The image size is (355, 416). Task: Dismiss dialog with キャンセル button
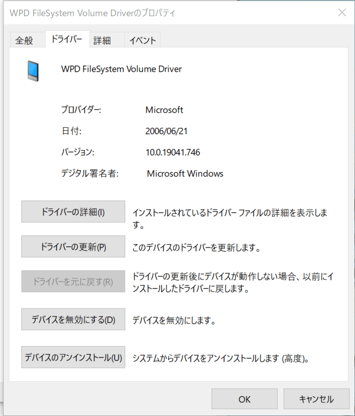tap(316, 399)
